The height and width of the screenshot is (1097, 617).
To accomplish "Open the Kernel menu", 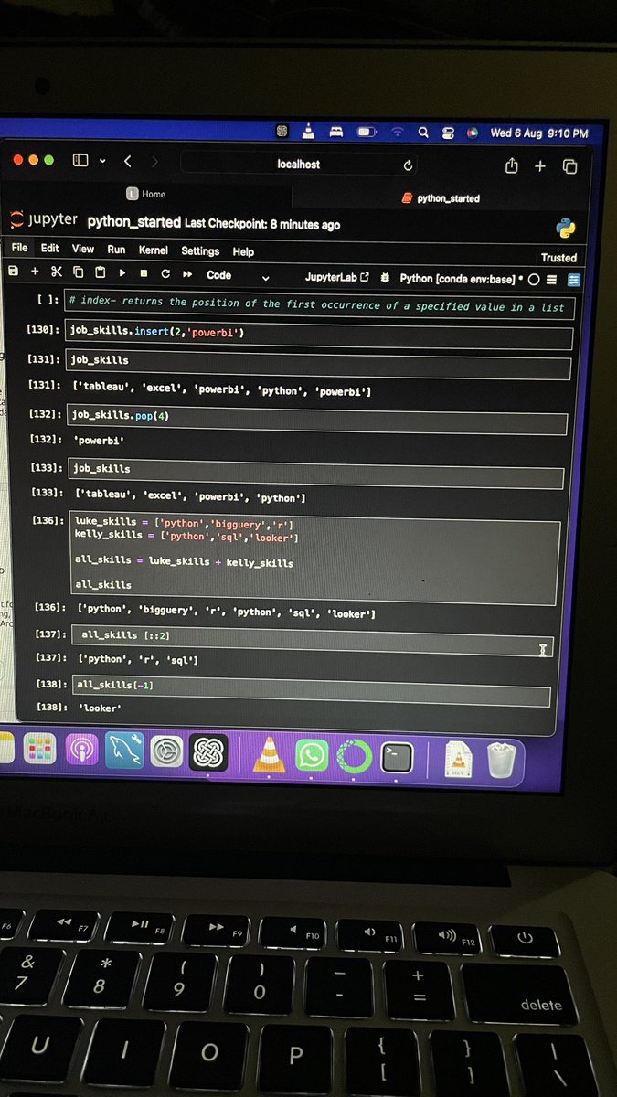I will (154, 250).
